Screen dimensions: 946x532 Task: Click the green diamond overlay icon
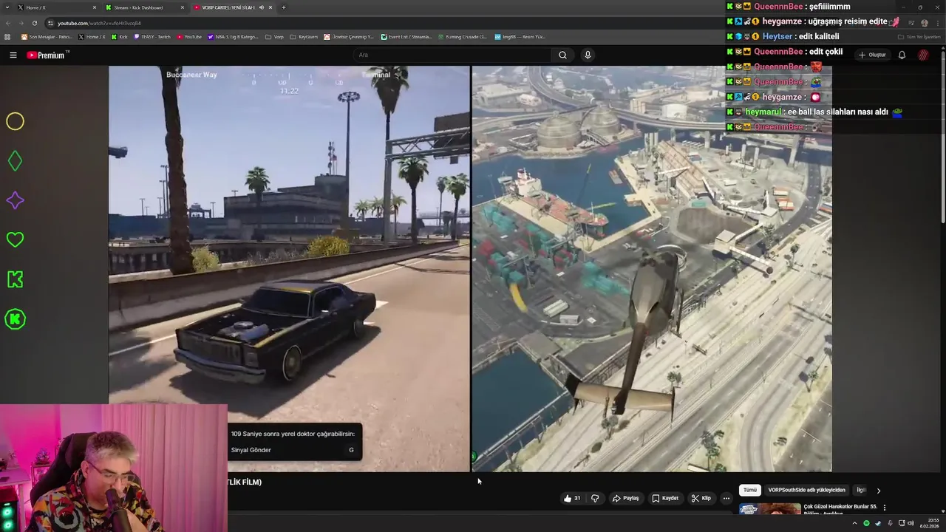[x=15, y=160]
